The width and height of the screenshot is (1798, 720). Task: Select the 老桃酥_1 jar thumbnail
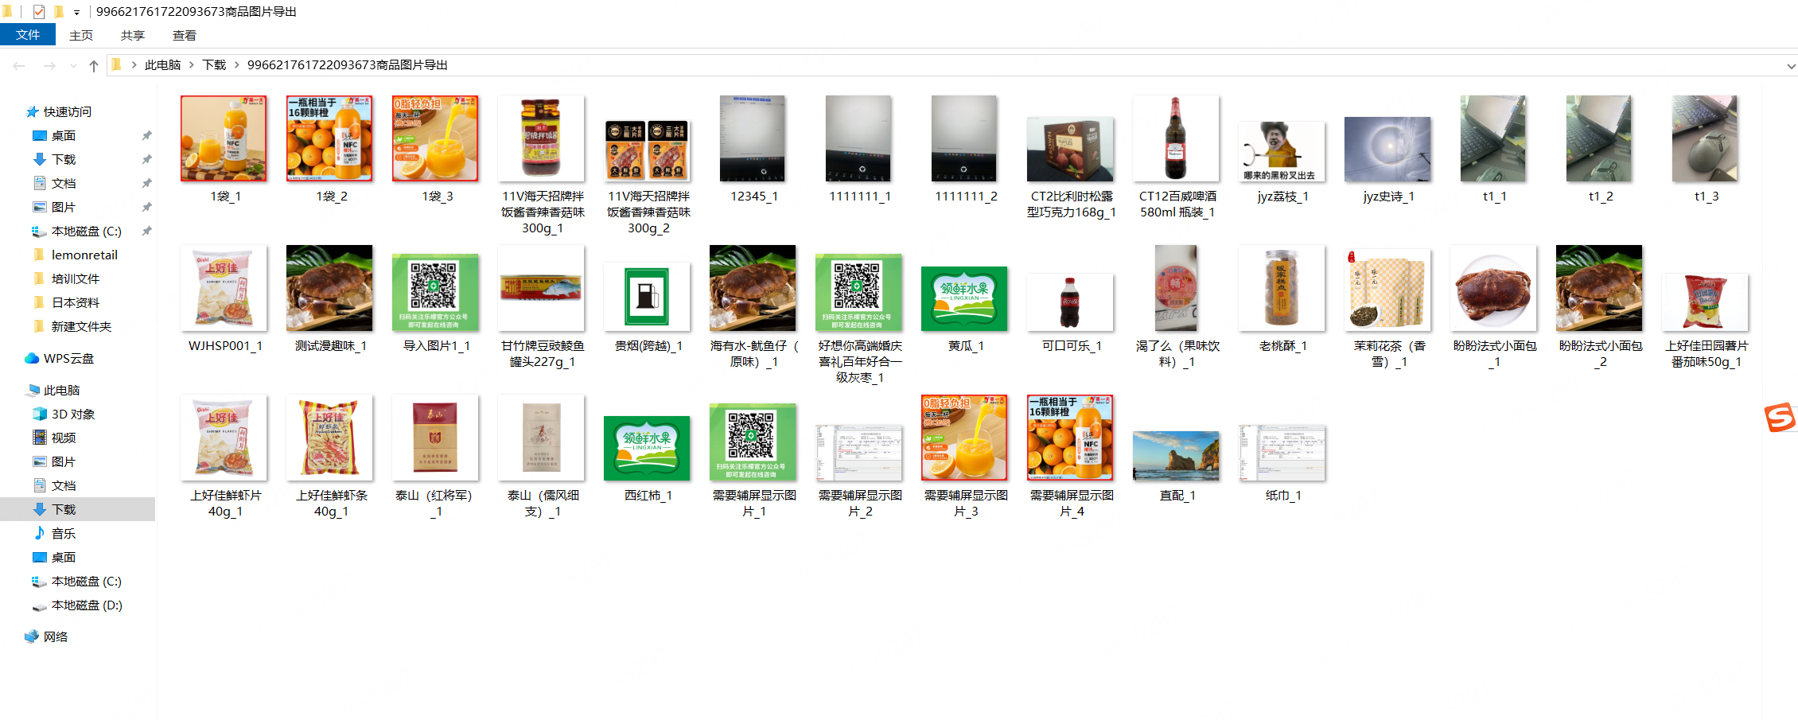pyautogui.click(x=1282, y=288)
